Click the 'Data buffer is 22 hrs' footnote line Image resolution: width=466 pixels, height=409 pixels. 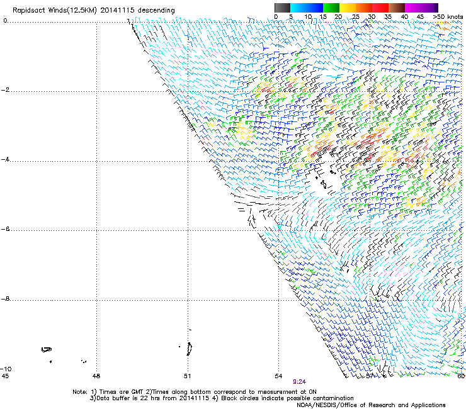tap(222, 398)
